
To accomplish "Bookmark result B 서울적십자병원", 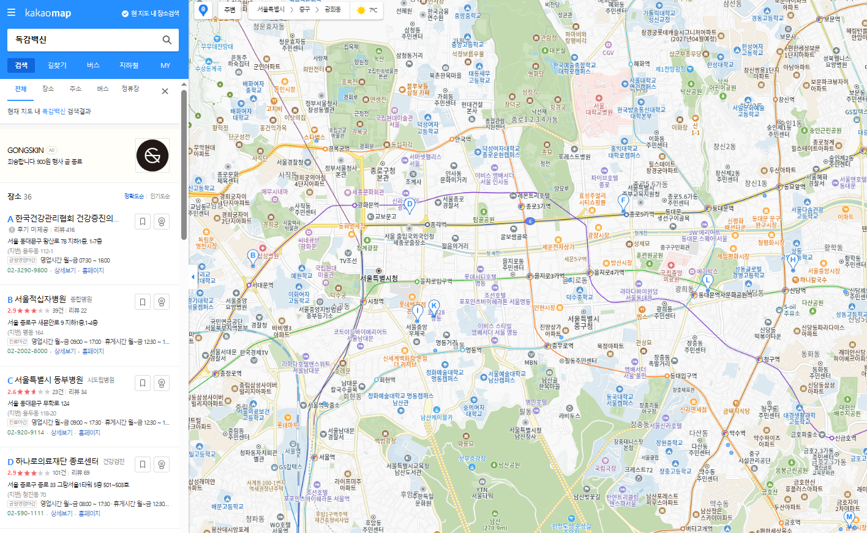I will pos(143,302).
